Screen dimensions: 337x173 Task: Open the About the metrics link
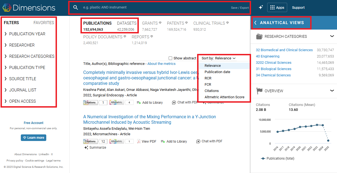[162, 64]
